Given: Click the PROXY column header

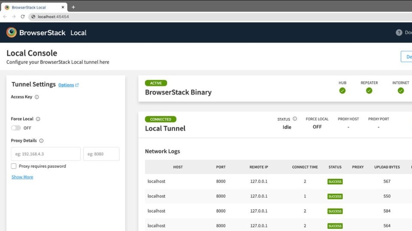Looking at the screenshot, I should pos(358,167).
